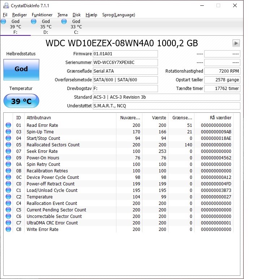Open the Sprog(Language) menu
Viewport: 253px width, 279px height.
(x=119, y=15)
